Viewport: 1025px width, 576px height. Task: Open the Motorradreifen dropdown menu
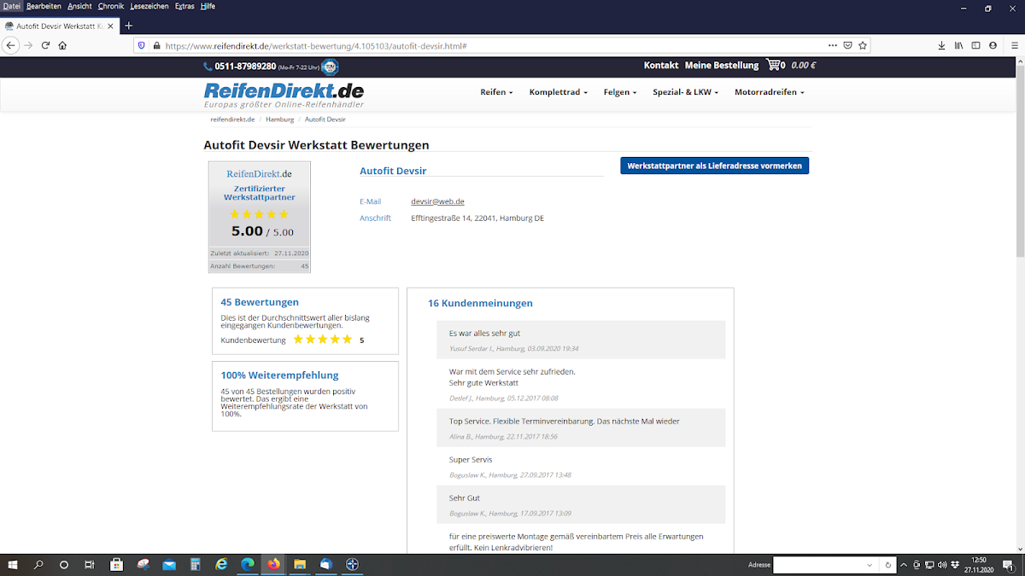(769, 92)
